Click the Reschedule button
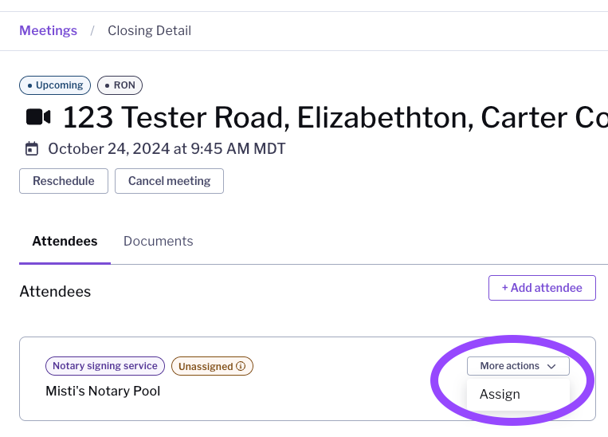Viewport: 608px width, 437px height. coord(64,181)
